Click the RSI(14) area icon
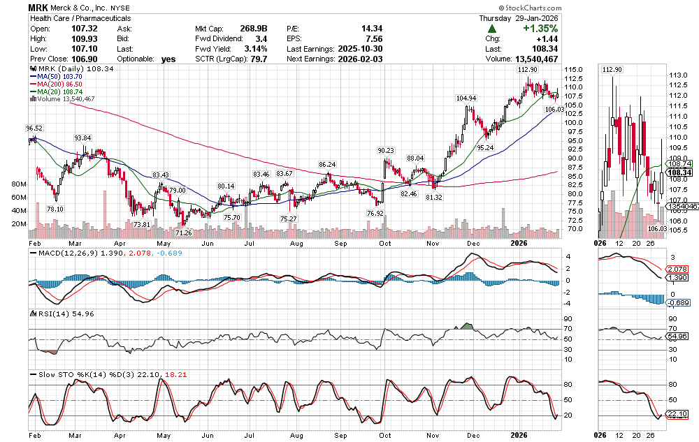The width and height of the screenshot is (699, 442). (x=31, y=314)
